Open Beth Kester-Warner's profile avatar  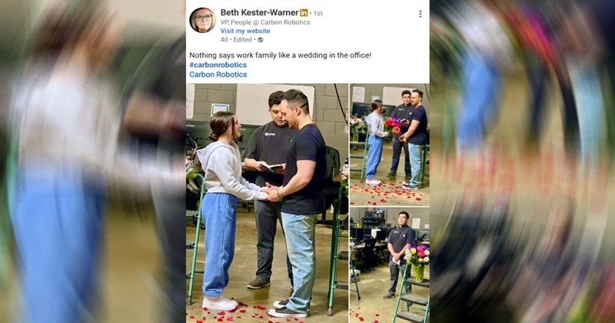coord(202,20)
